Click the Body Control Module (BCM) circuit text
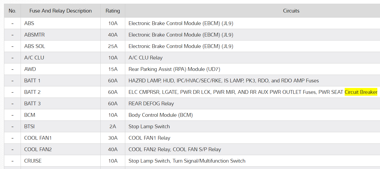The height and width of the screenshot is (169, 380). (x=161, y=115)
